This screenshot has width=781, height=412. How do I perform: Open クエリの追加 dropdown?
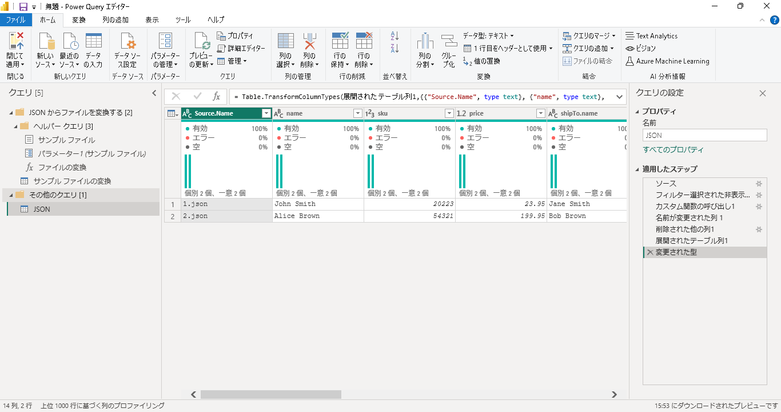point(588,49)
